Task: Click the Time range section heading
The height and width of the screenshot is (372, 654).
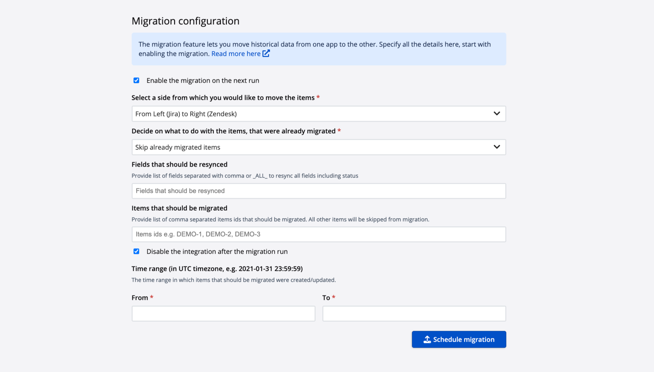Action: (217, 269)
